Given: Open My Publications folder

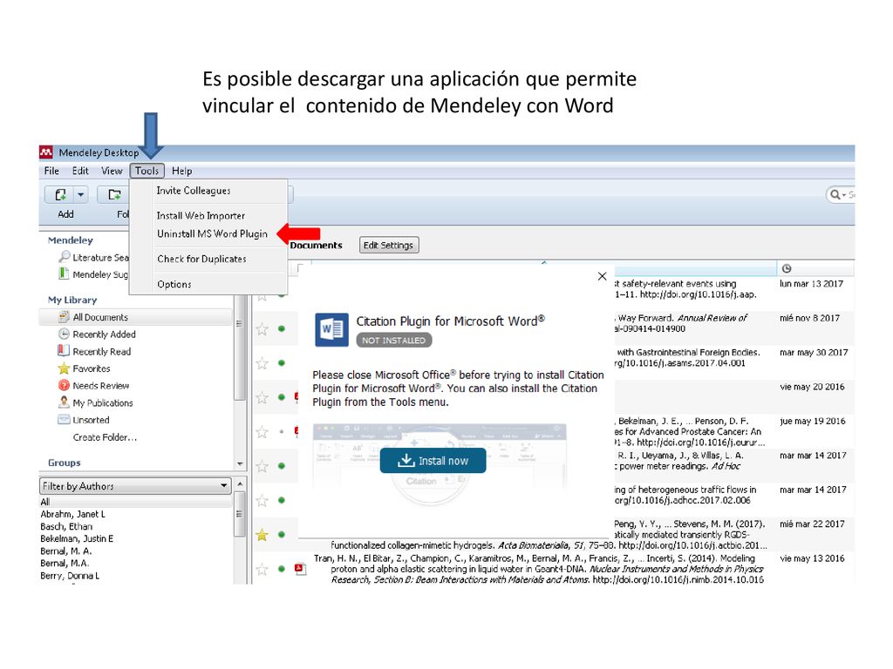Looking at the screenshot, I should [103, 402].
